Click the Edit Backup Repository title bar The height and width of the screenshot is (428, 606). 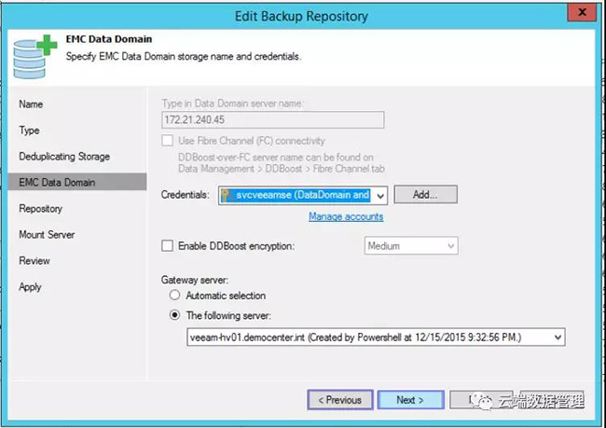301,16
